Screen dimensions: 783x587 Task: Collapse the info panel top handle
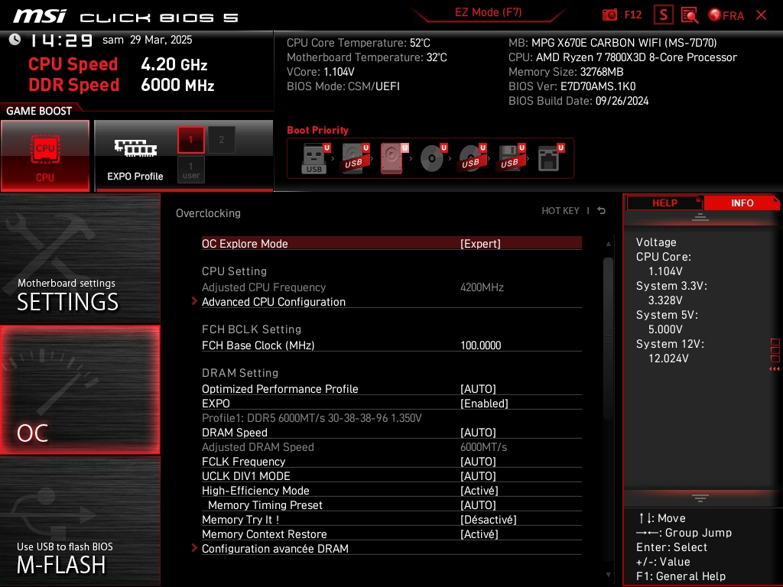(x=700, y=216)
